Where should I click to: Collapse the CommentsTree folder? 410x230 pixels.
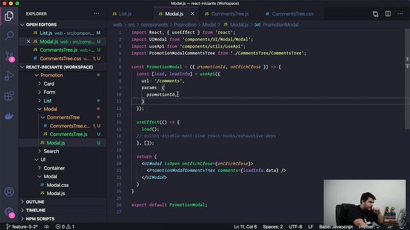[x=63, y=118]
